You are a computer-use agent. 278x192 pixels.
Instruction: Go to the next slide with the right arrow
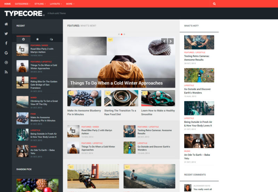(171, 41)
